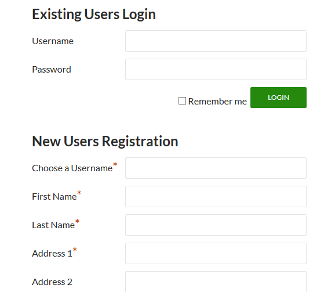
Task: Click the login Username input field
Action: 216,41
